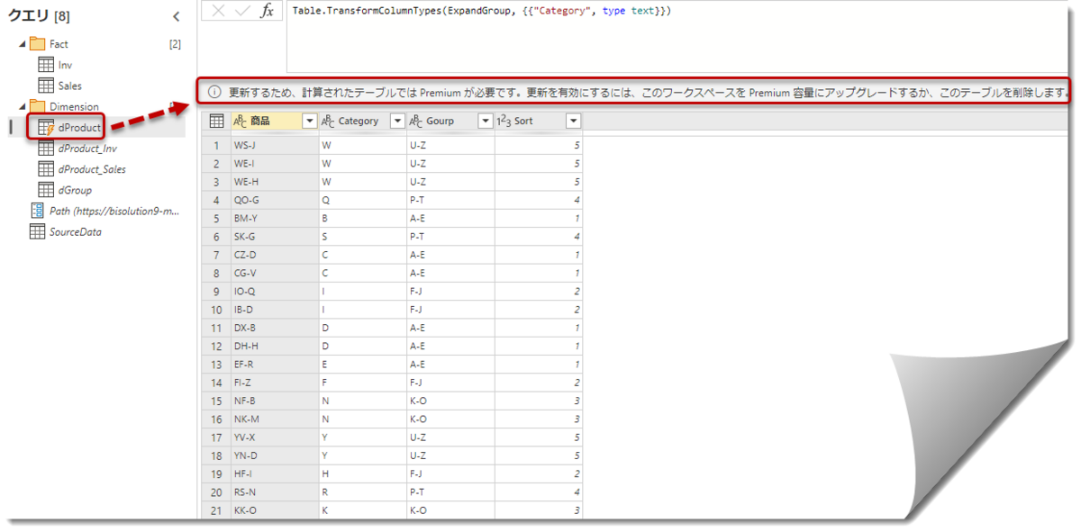Viewport: 1081px width, 532px height.
Task: Select the cell DX-B
Action: click(274, 328)
